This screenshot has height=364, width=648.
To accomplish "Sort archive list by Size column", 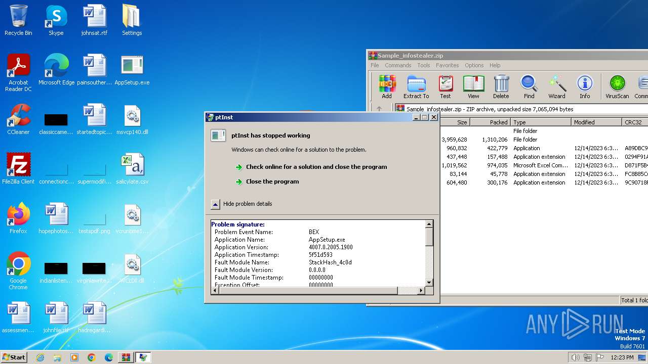I will pos(455,122).
